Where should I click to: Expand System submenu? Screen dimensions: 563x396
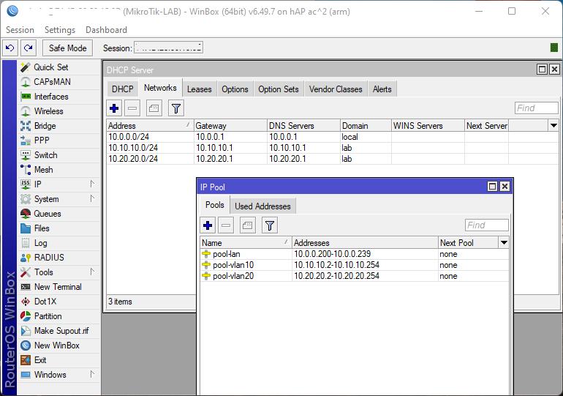pyautogui.click(x=92, y=198)
